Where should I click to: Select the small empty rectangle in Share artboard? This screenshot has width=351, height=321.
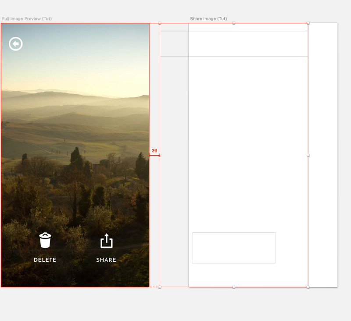[x=234, y=248]
